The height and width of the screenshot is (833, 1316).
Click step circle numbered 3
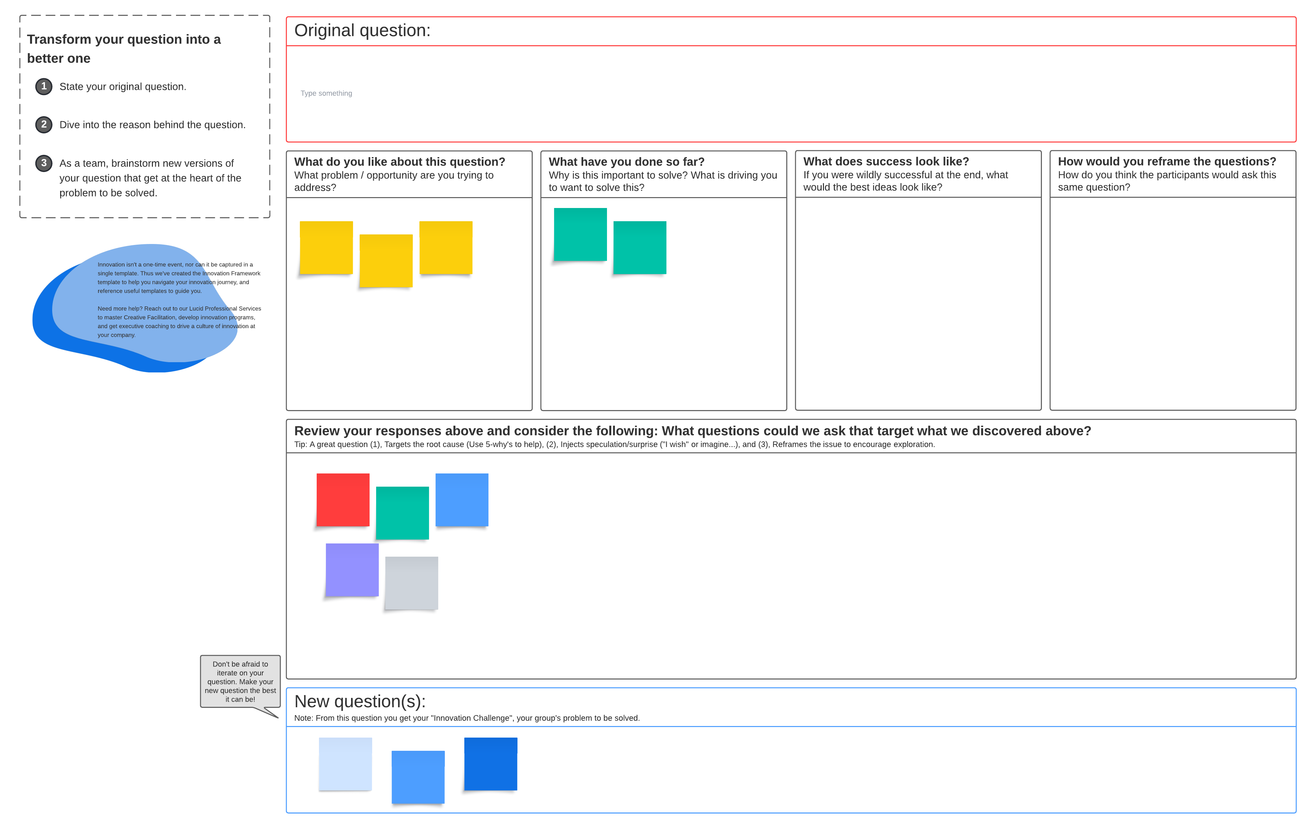pyautogui.click(x=44, y=163)
